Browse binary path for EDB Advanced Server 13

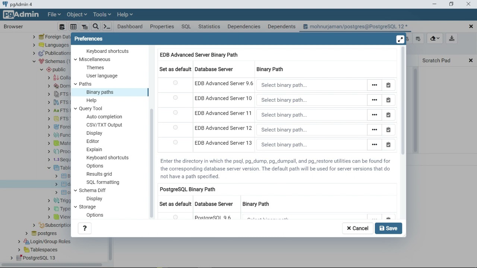[375, 144]
